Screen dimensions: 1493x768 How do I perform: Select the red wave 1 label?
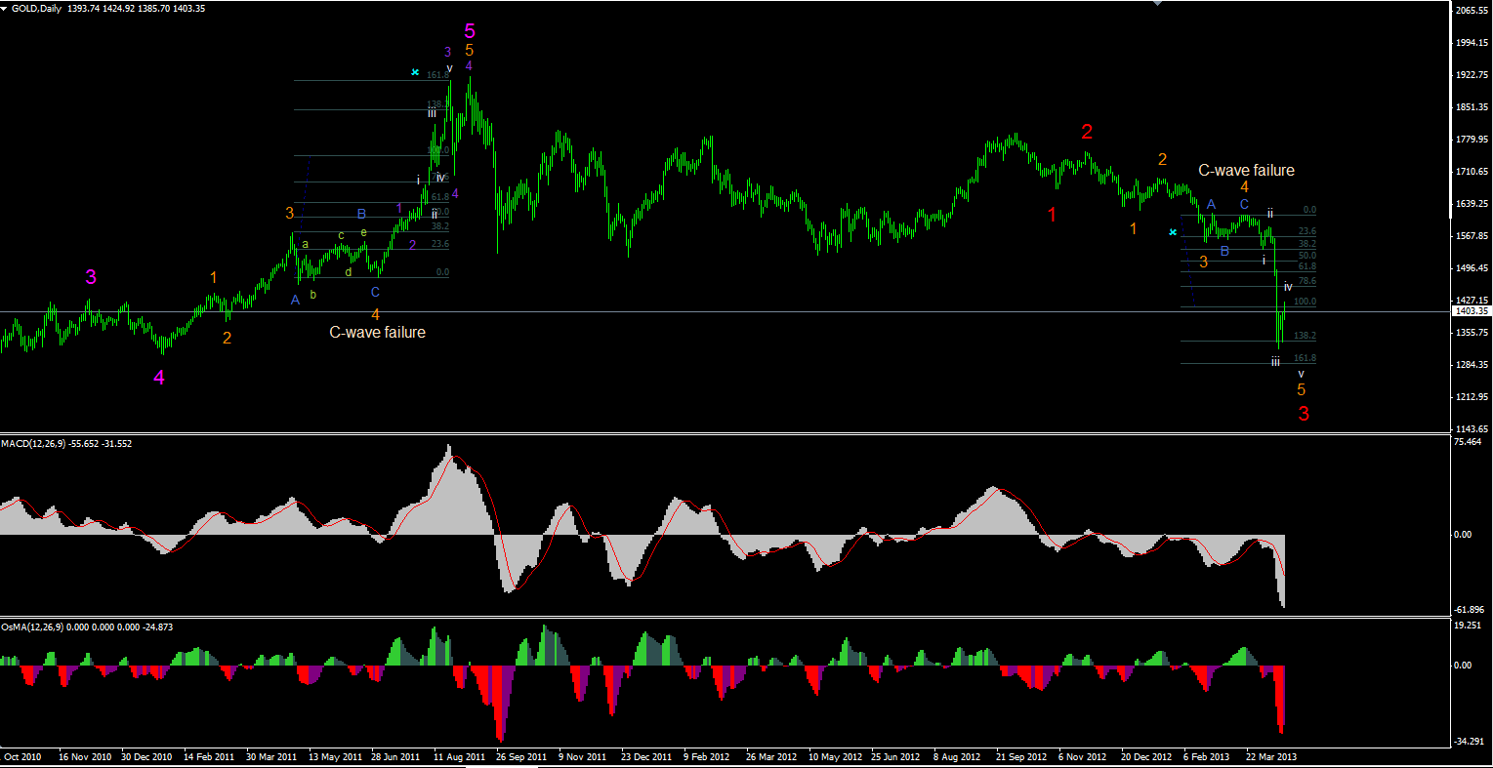[1052, 215]
